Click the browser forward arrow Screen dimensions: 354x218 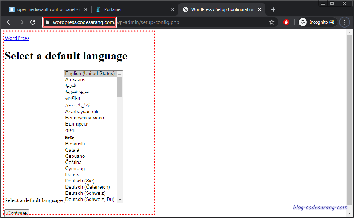[21, 22]
